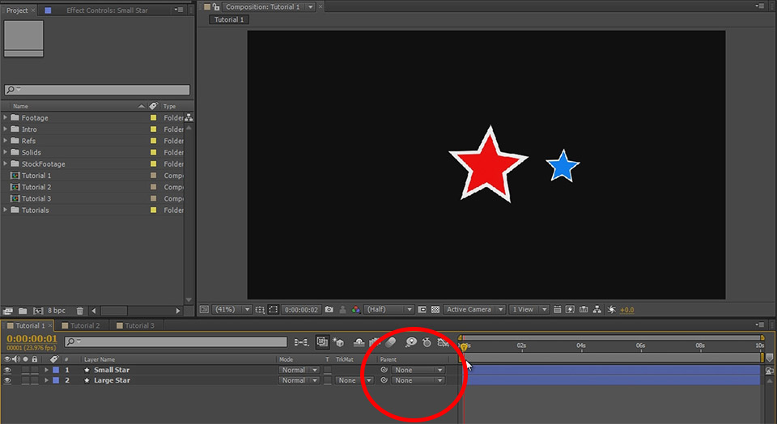Create a new folder in the Project panel

pyautogui.click(x=23, y=311)
